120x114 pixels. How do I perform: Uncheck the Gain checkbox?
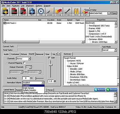point(49,58)
